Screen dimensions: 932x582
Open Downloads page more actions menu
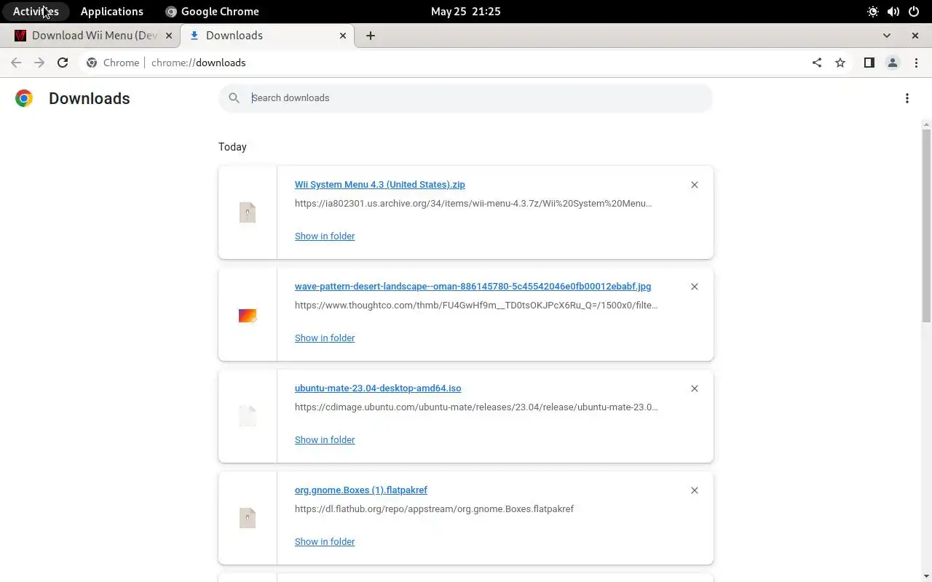click(x=907, y=98)
